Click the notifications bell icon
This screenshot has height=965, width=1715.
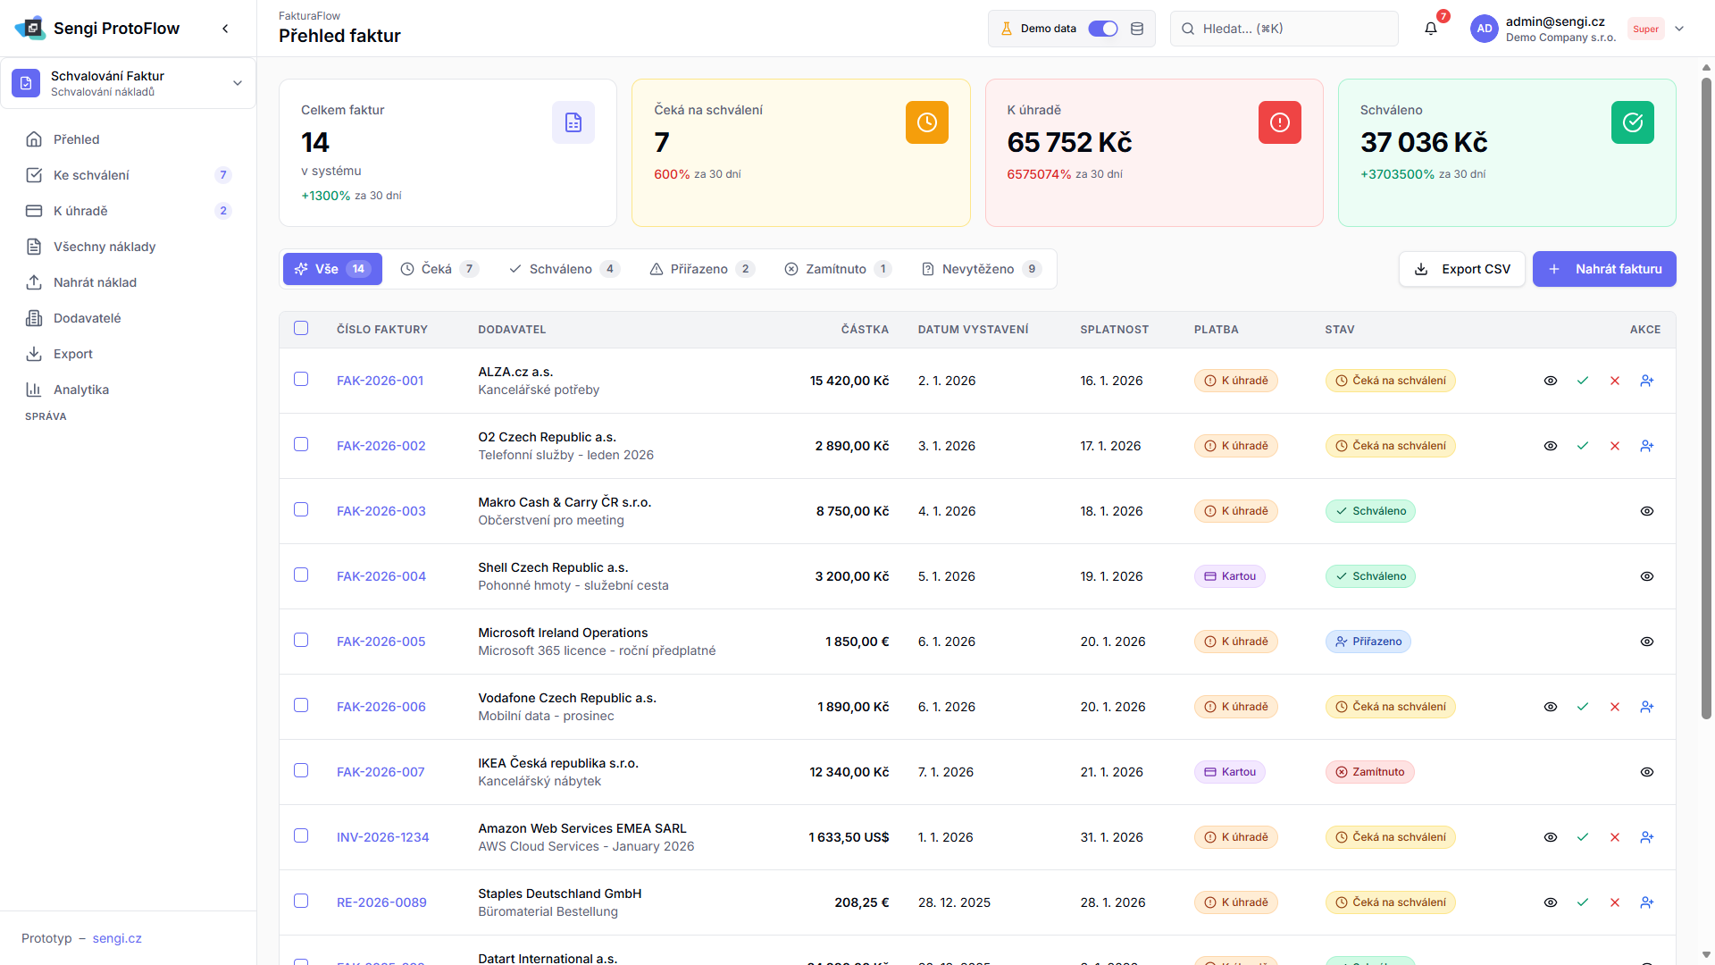click(x=1431, y=29)
